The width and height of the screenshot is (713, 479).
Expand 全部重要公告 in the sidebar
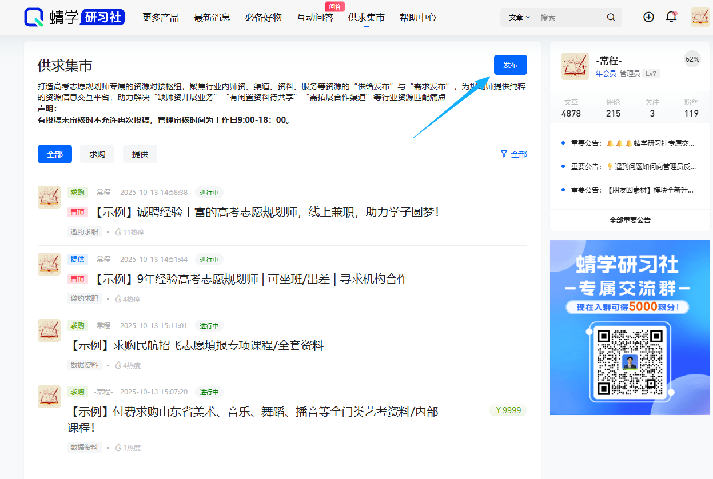(629, 220)
